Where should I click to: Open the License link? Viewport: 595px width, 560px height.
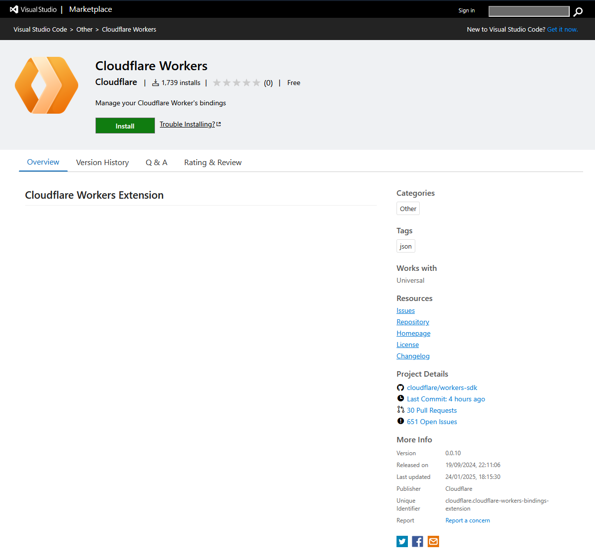coord(407,345)
